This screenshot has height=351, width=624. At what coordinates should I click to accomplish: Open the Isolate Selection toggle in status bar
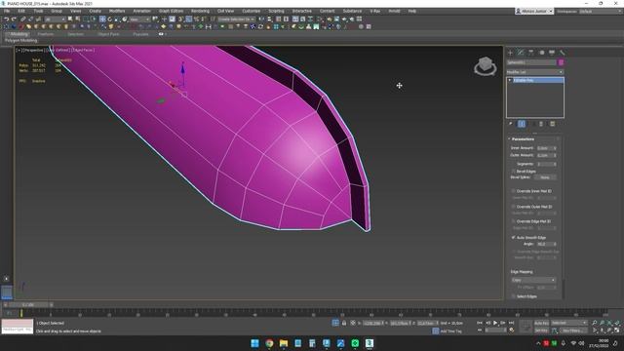pos(335,323)
